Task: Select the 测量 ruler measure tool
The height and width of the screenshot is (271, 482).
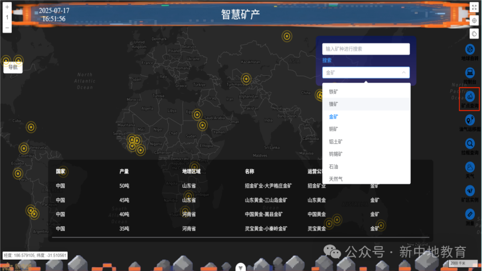Action: coord(470,214)
